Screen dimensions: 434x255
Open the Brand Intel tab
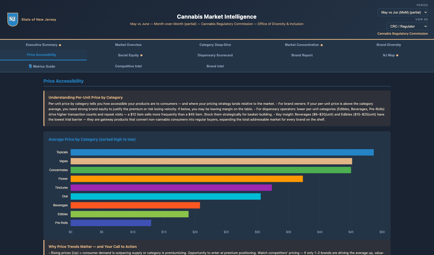coord(215,66)
